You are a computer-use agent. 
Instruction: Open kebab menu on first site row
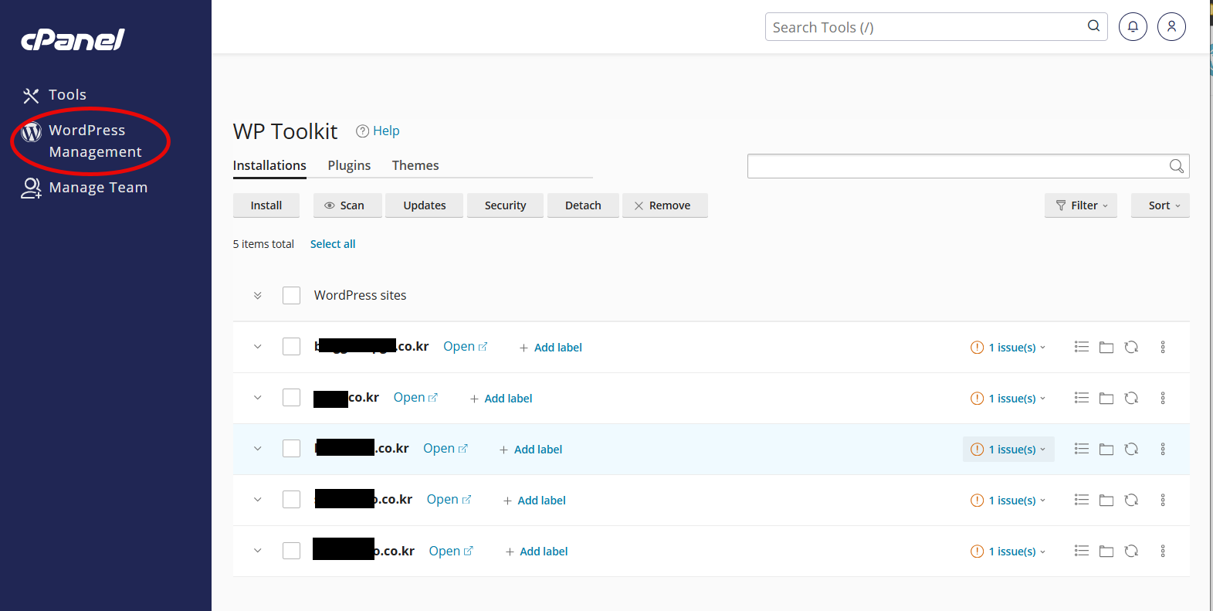[x=1163, y=348]
